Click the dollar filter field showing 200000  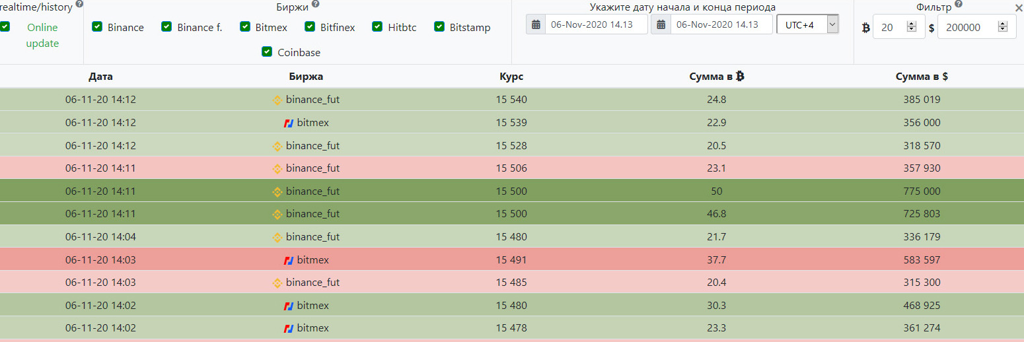click(976, 27)
